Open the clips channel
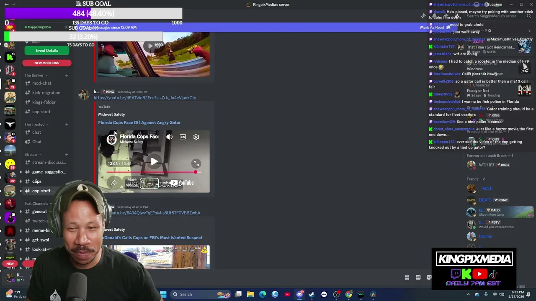Image resolution: width=536 pixels, height=301 pixels. point(46,181)
